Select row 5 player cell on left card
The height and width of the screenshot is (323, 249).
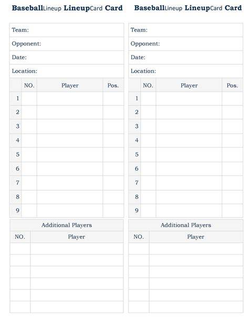[x=70, y=155]
